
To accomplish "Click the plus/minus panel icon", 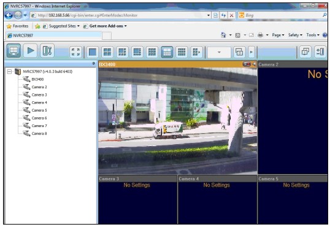I will [x=320, y=52].
